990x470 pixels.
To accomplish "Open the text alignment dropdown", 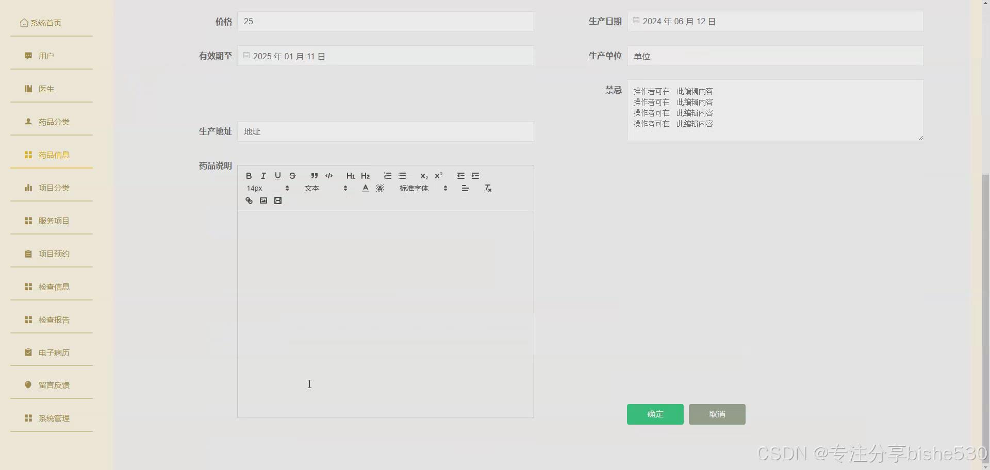I will click(465, 188).
